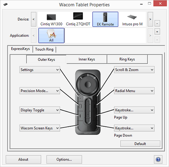
Task: Open the Display Toggle dropdown
Action: coord(40,110)
